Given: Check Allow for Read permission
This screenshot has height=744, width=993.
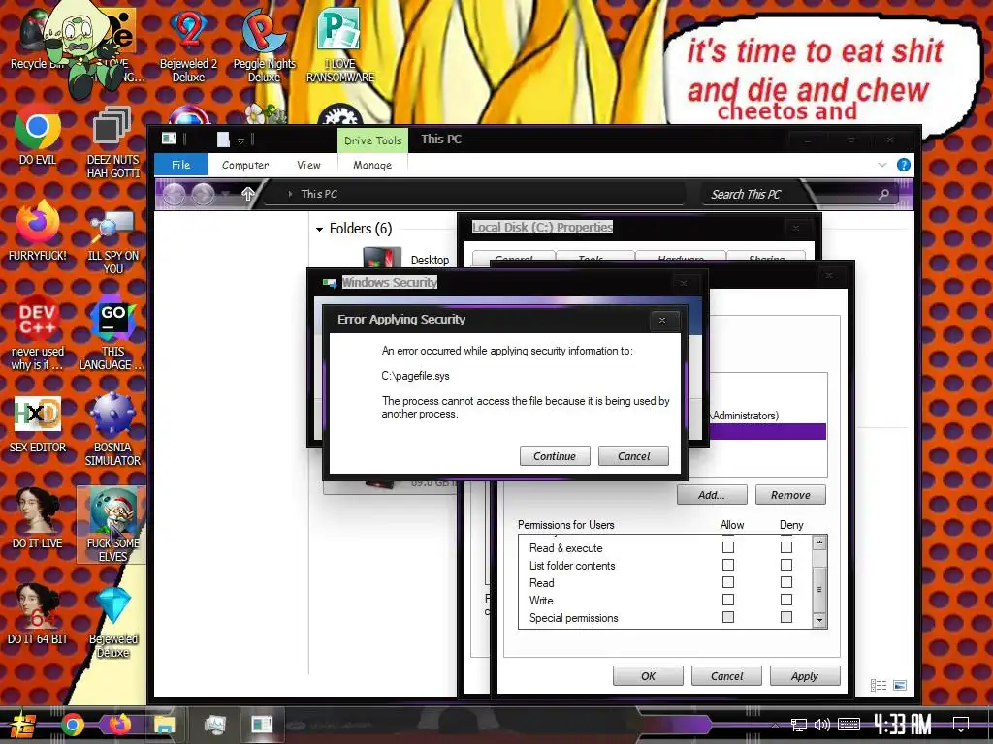Looking at the screenshot, I should [x=728, y=582].
